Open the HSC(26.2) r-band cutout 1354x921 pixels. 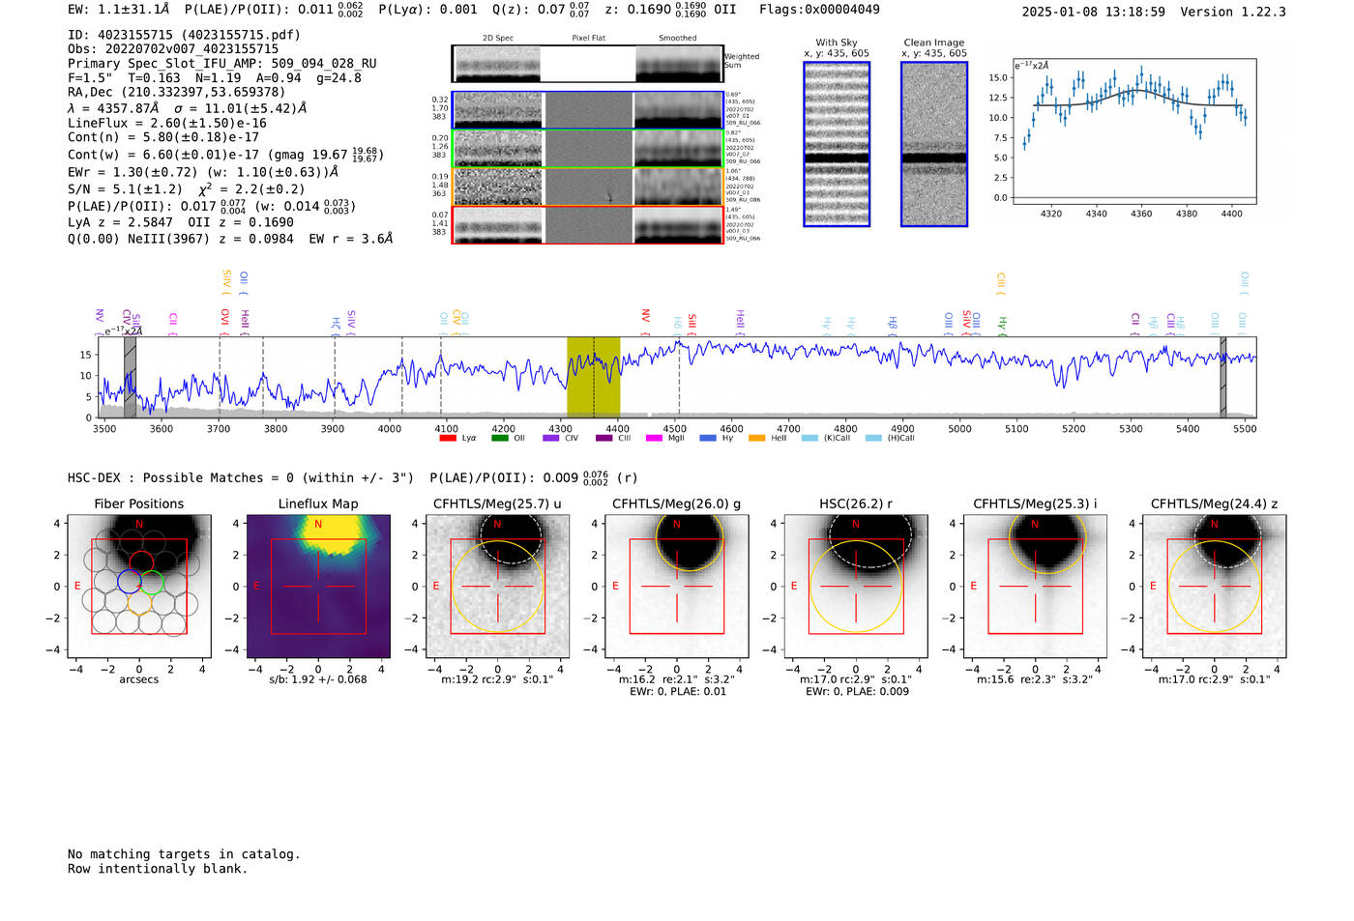coord(856,586)
